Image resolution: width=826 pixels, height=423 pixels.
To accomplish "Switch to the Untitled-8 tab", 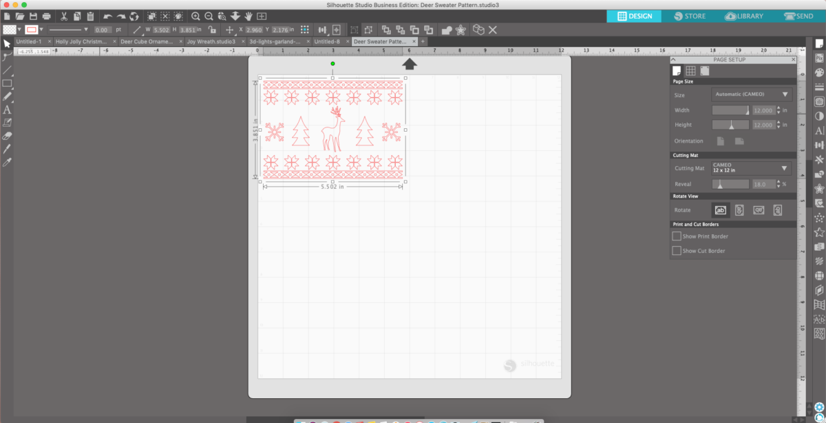I will [x=328, y=41].
